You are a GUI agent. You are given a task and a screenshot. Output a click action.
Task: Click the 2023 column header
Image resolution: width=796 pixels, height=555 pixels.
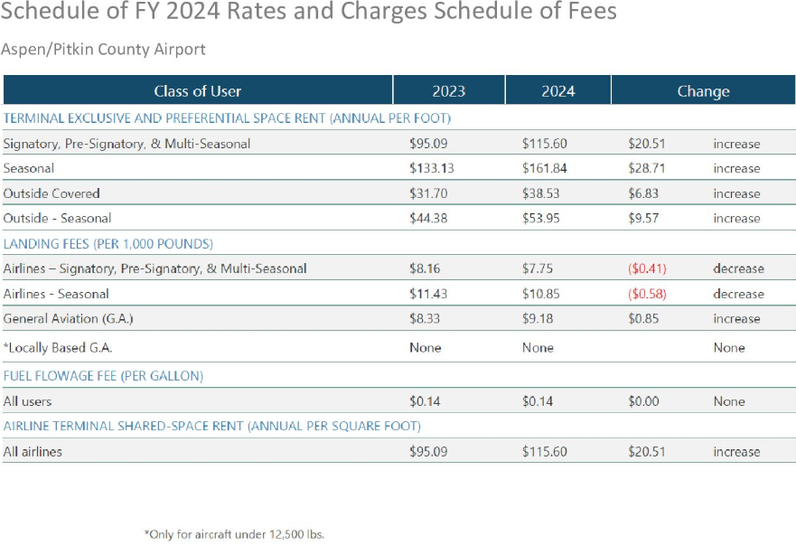(x=448, y=90)
